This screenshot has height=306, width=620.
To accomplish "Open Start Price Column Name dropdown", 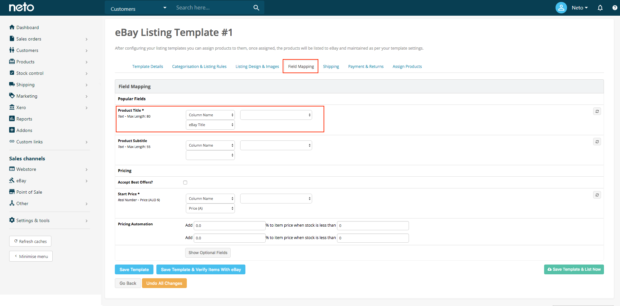I will (x=210, y=199).
